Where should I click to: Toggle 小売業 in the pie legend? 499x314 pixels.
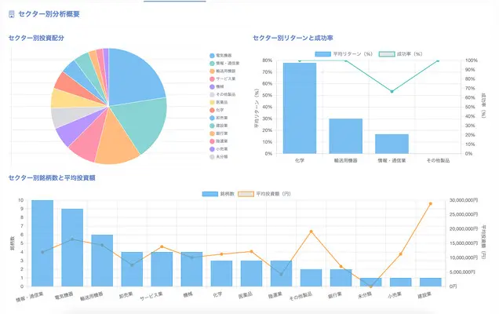219,149
